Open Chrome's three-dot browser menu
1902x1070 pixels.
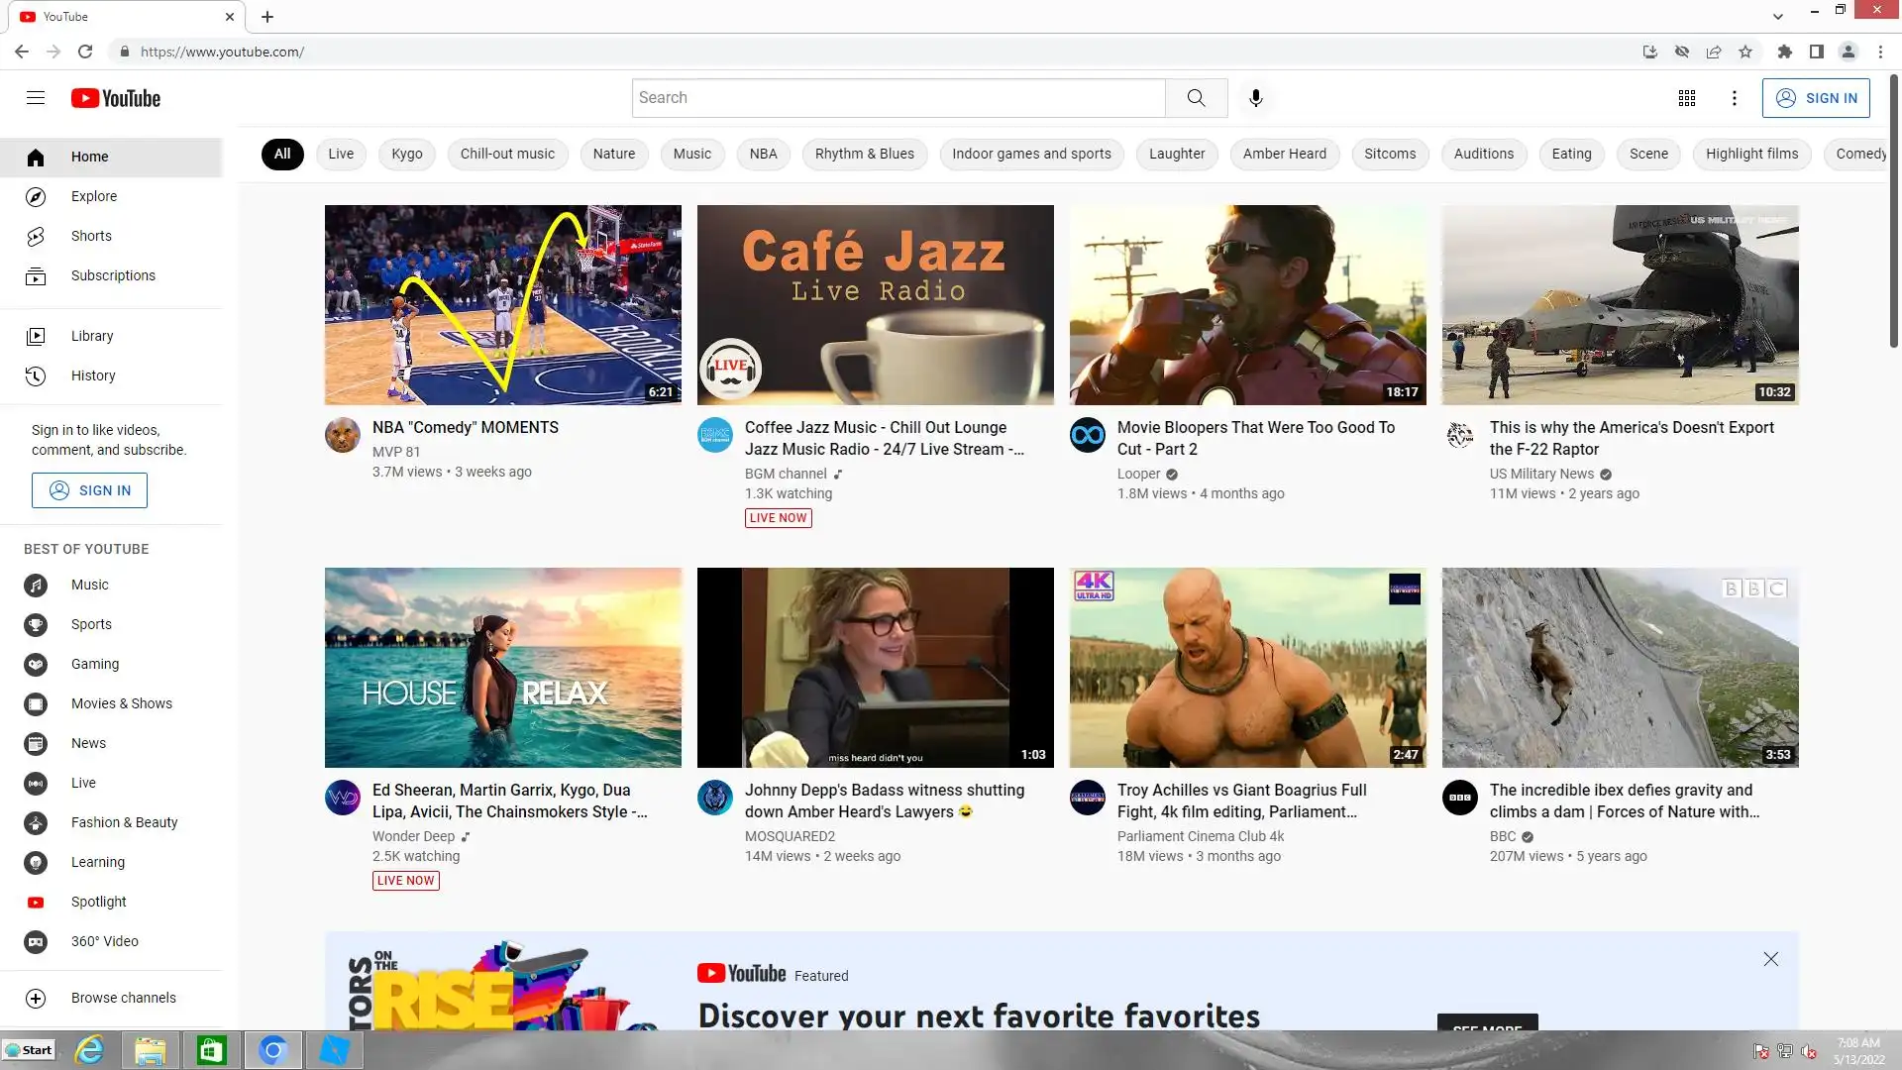[x=1880, y=52]
